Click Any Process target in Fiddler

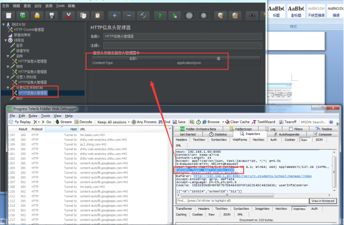144,122
